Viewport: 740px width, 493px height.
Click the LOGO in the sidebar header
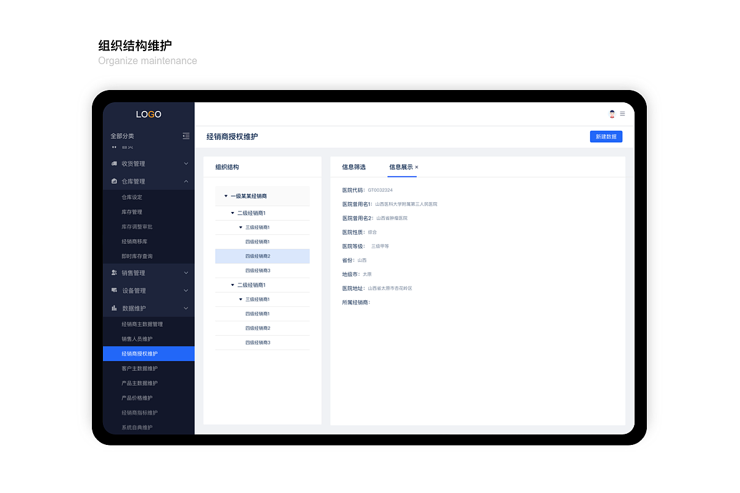(149, 115)
